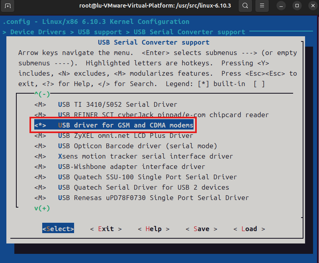Maximize the terminal window
Screen dimensions: 319x263
(x=297, y=6)
